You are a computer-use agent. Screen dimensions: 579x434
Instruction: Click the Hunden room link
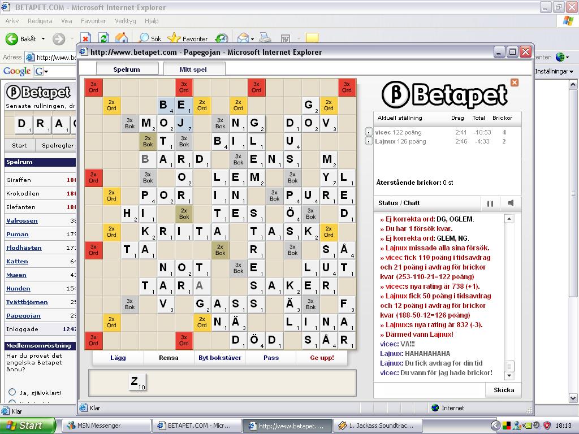(x=18, y=289)
